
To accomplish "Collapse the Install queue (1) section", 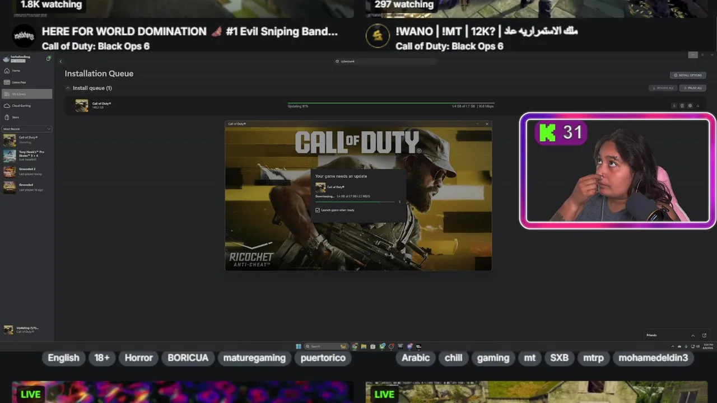I will (x=68, y=88).
